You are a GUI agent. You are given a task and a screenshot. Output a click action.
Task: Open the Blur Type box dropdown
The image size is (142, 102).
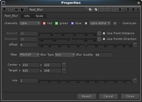coord(65,55)
